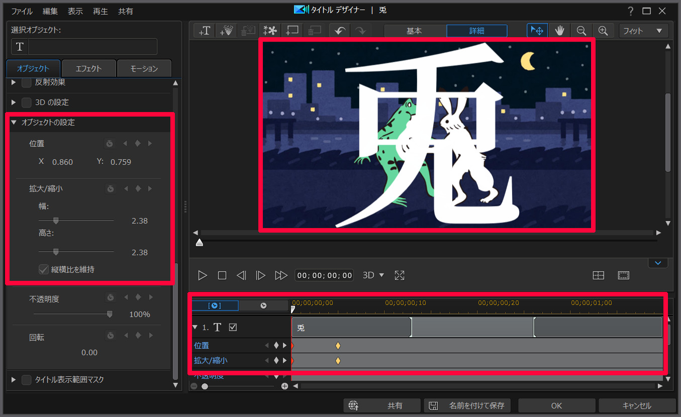
Task: Stop the preview playback
Action: pyautogui.click(x=222, y=275)
